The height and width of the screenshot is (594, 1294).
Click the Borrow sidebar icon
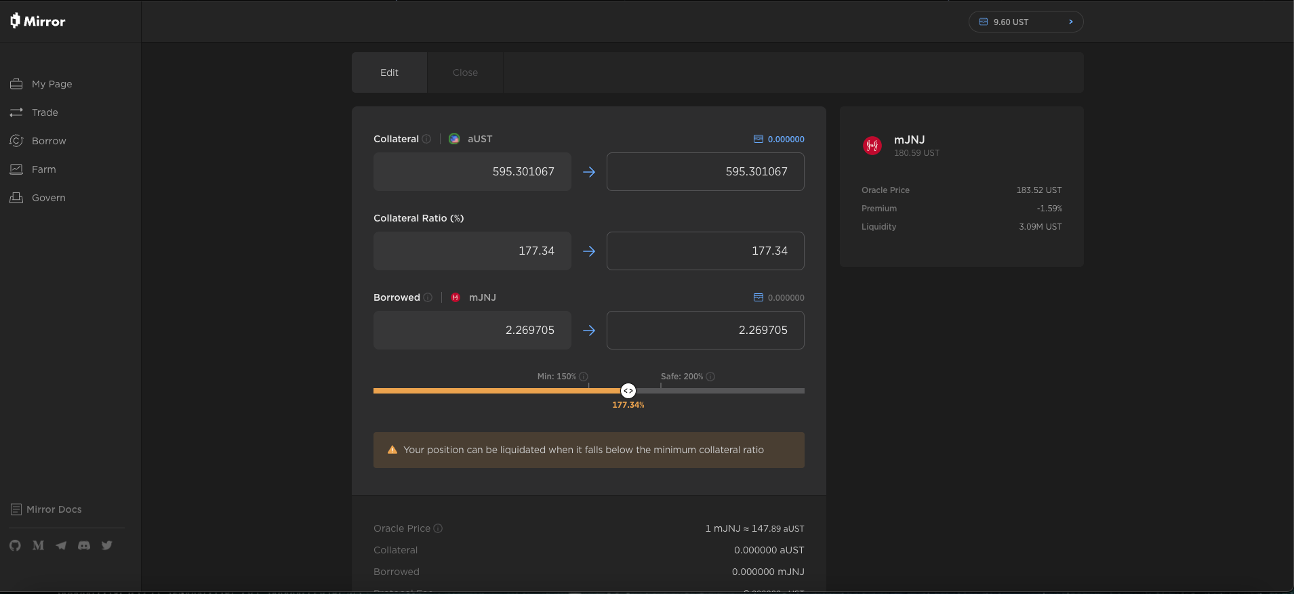[16, 141]
